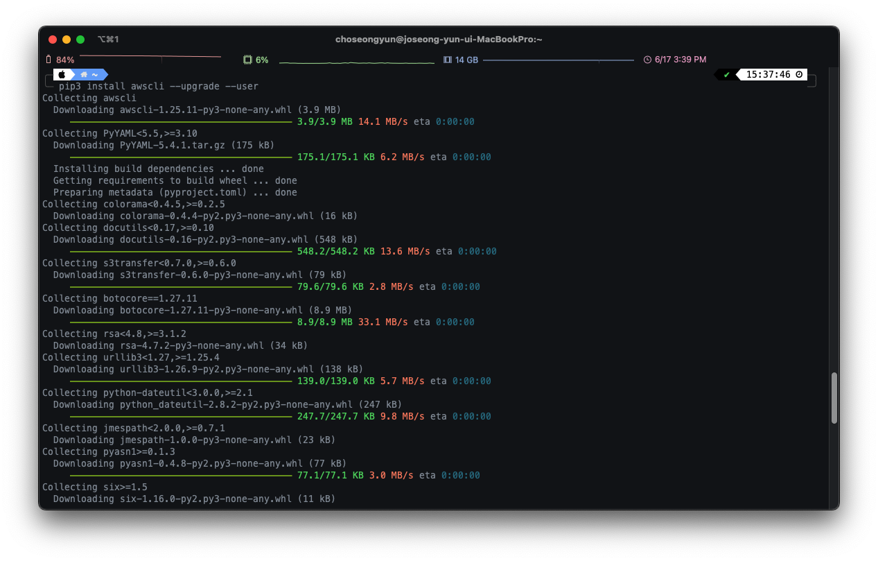
Task: Click the clock icon before 6/17 3:39 PM
Action: [647, 60]
